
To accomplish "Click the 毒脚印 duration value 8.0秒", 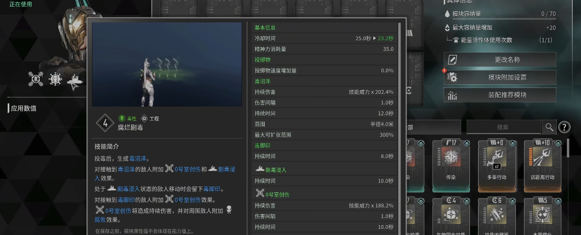I will [x=387, y=156].
